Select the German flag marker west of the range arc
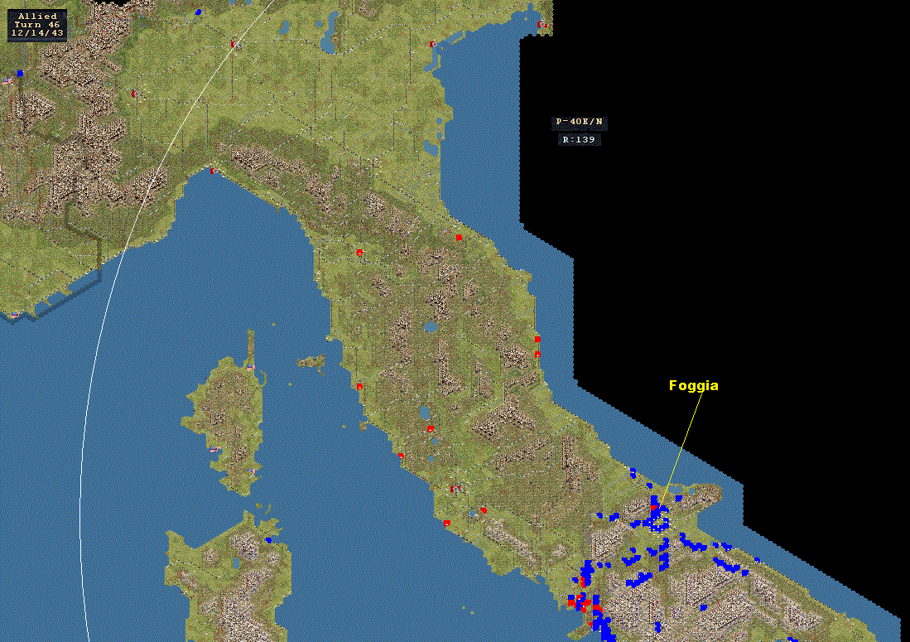The height and width of the screenshot is (642, 910). tap(135, 94)
